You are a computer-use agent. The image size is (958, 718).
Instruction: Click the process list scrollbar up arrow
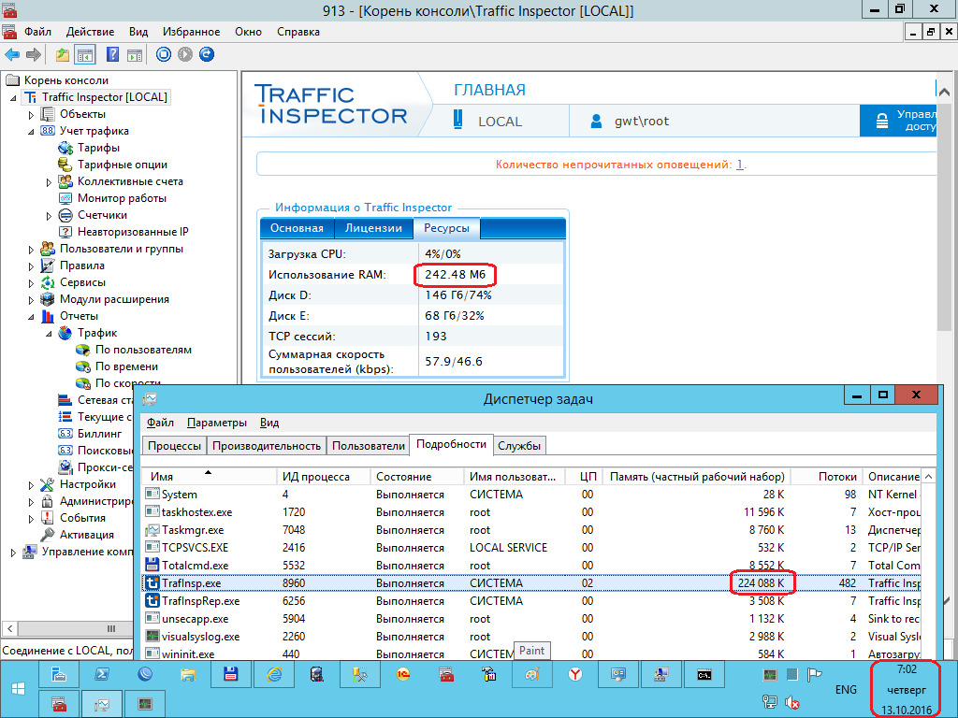928,476
